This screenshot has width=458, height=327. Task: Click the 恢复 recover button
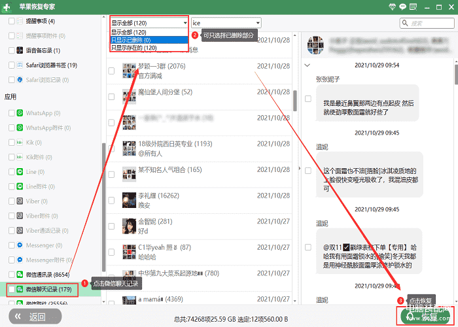(425, 317)
